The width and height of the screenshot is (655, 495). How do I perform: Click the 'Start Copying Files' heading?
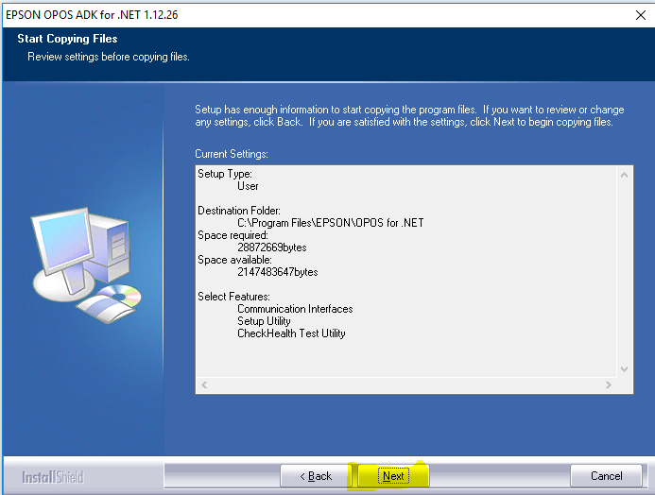[x=67, y=39]
